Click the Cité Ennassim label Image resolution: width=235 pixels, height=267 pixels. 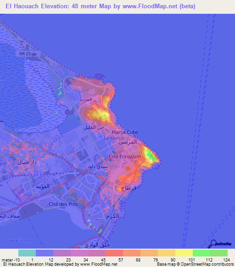(x=125, y=156)
